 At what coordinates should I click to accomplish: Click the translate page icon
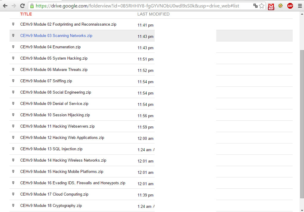[255, 6]
